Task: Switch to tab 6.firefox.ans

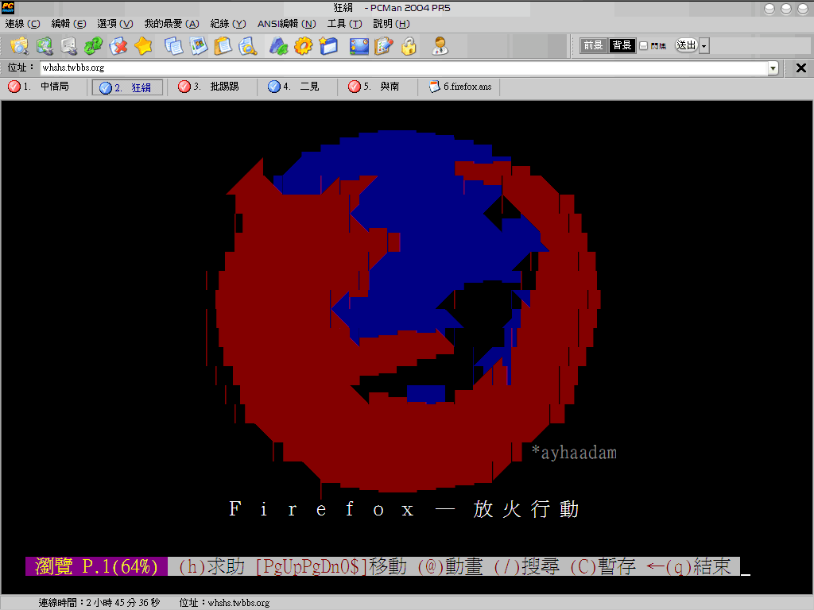Action: pyautogui.click(x=460, y=87)
